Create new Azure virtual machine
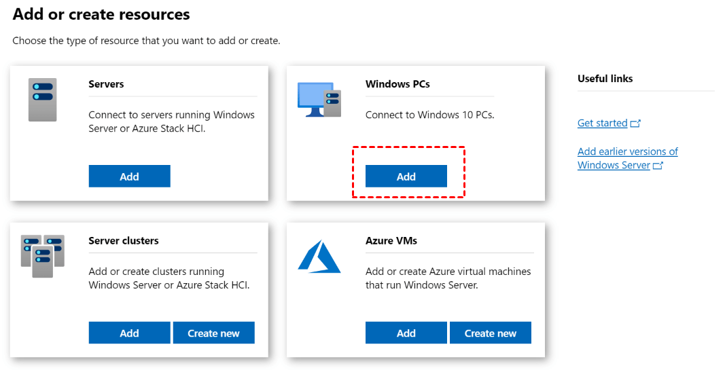The width and height of the screenshot is (725, 370). coord(491,333)
